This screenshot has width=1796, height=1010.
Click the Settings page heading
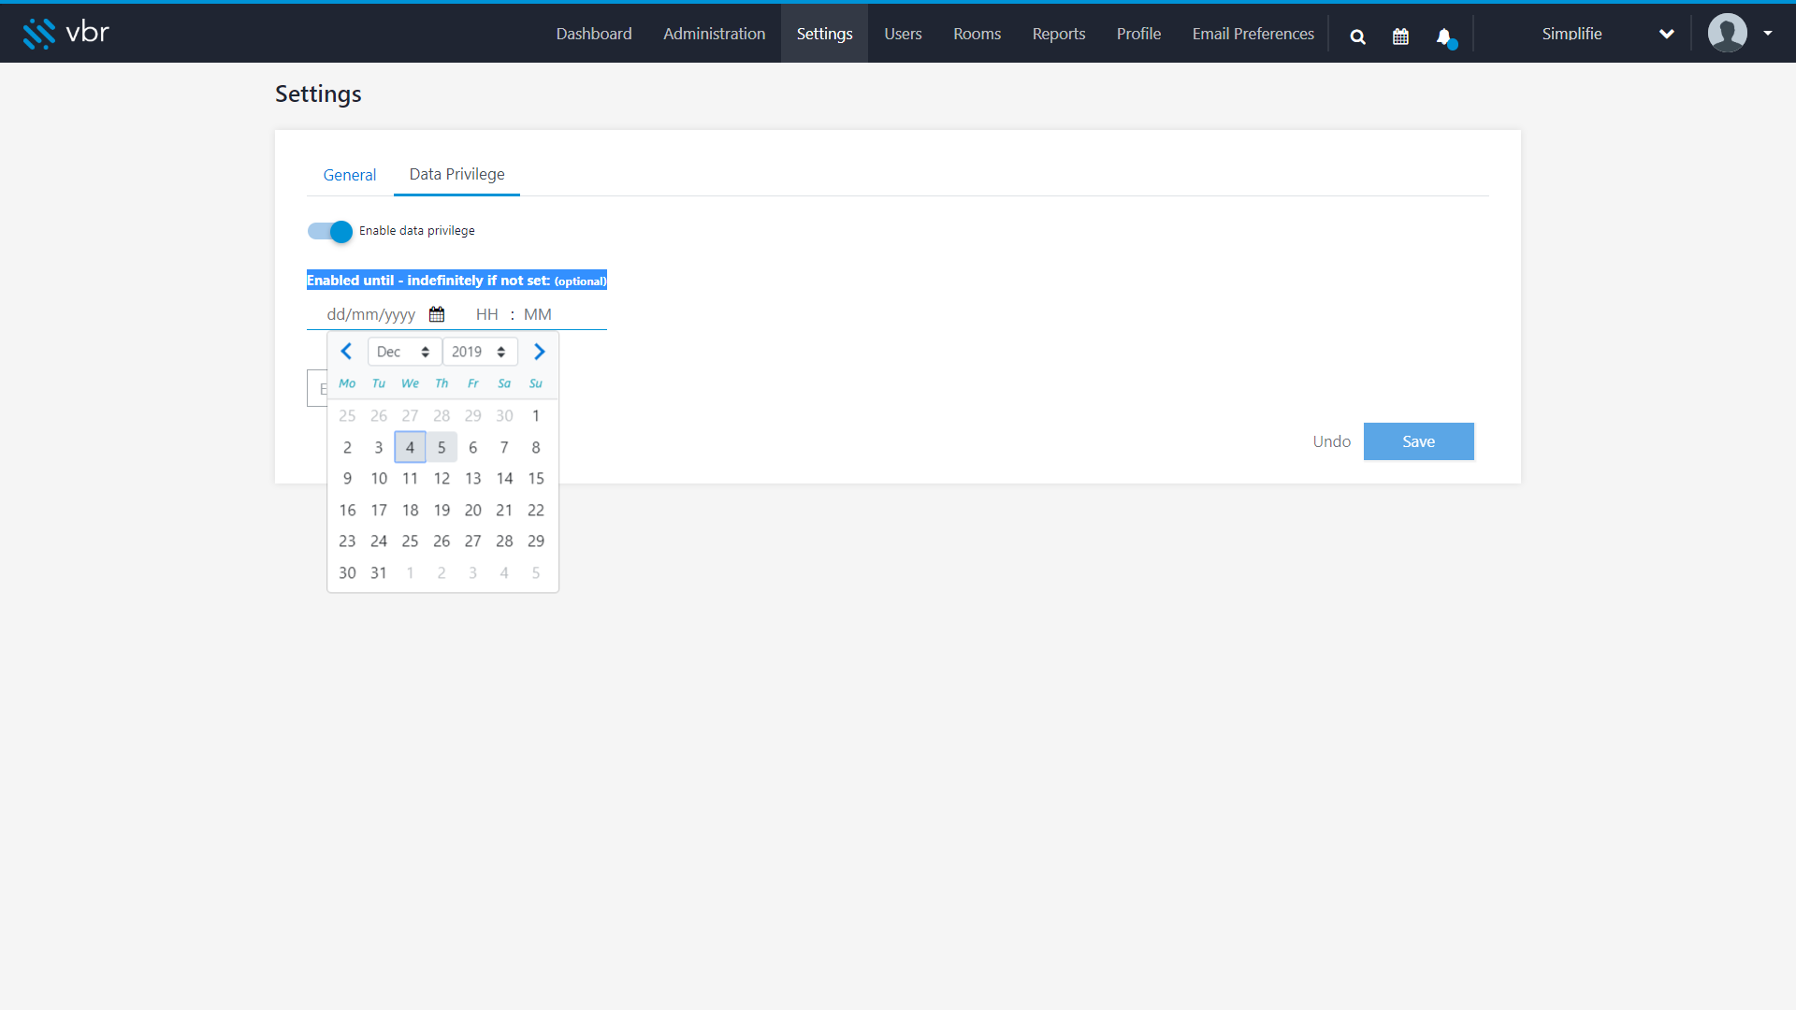point(318,94)
